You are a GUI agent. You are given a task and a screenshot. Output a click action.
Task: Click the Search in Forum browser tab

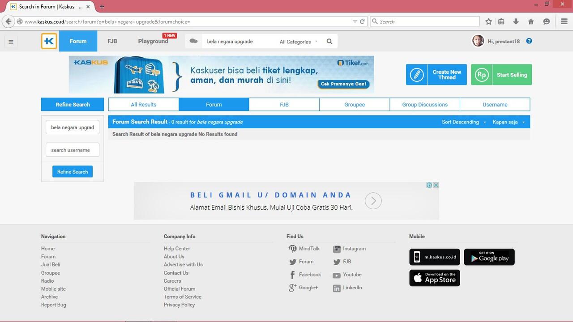[x=51, y=7]
